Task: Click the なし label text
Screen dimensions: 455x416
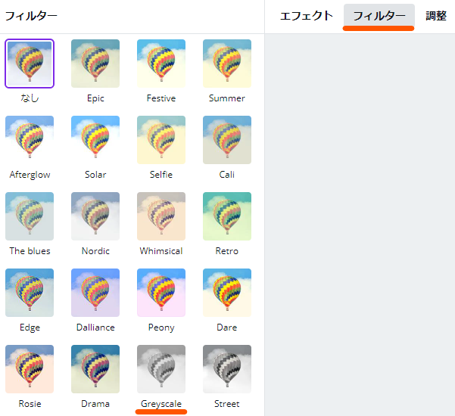Action: coord(30,98)
